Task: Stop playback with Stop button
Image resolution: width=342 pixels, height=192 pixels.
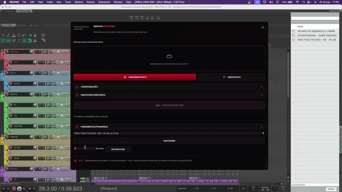Action: (30, 189)
